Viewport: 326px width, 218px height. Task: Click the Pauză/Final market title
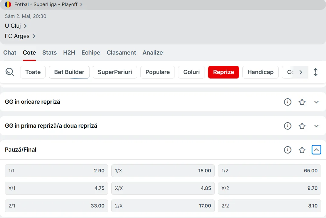(x=20, y=150)
